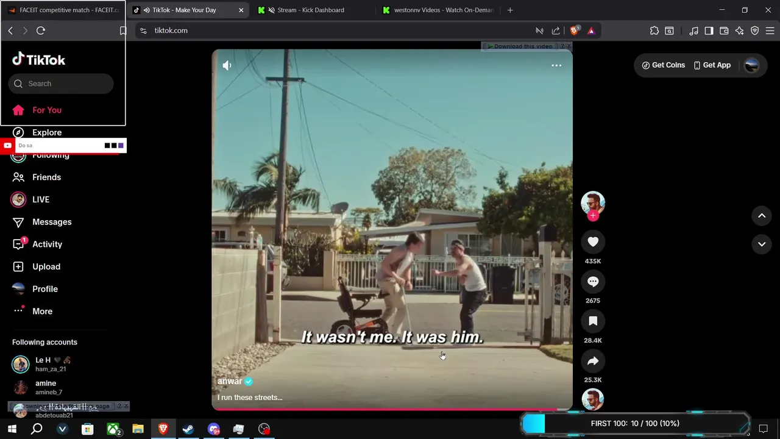Image resolution: width=780 pixels, height=439 pixels.
Task: Open OBS Studio from the taskbar
Action: click(264, 429)
